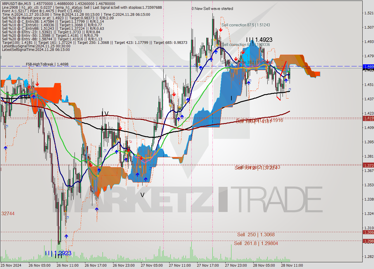
Task: Select the 'I V' wave label above the candles
Action: coord(105,113)
